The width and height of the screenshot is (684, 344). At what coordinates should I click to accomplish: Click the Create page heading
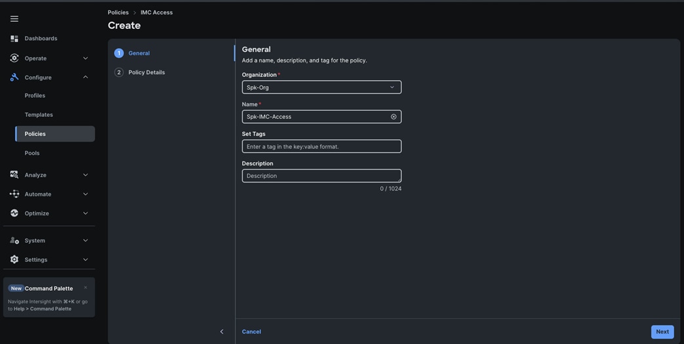point(125,26)
